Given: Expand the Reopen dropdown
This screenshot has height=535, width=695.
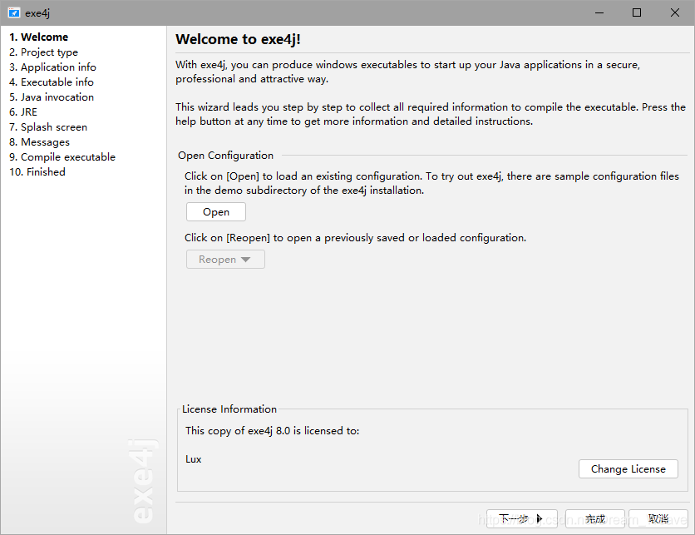Looking at the screenshot, I should click(224, 260).
